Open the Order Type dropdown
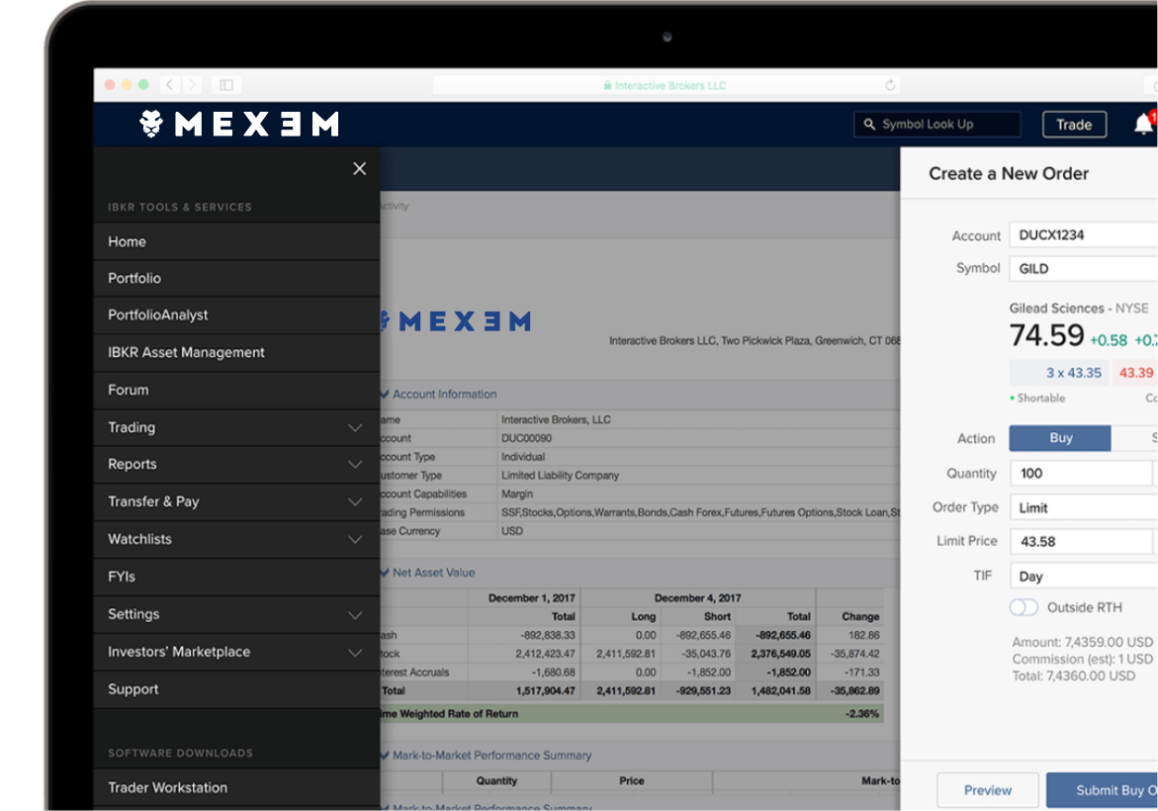Screen dimensions: 1158x811 tap(1081, 506)
